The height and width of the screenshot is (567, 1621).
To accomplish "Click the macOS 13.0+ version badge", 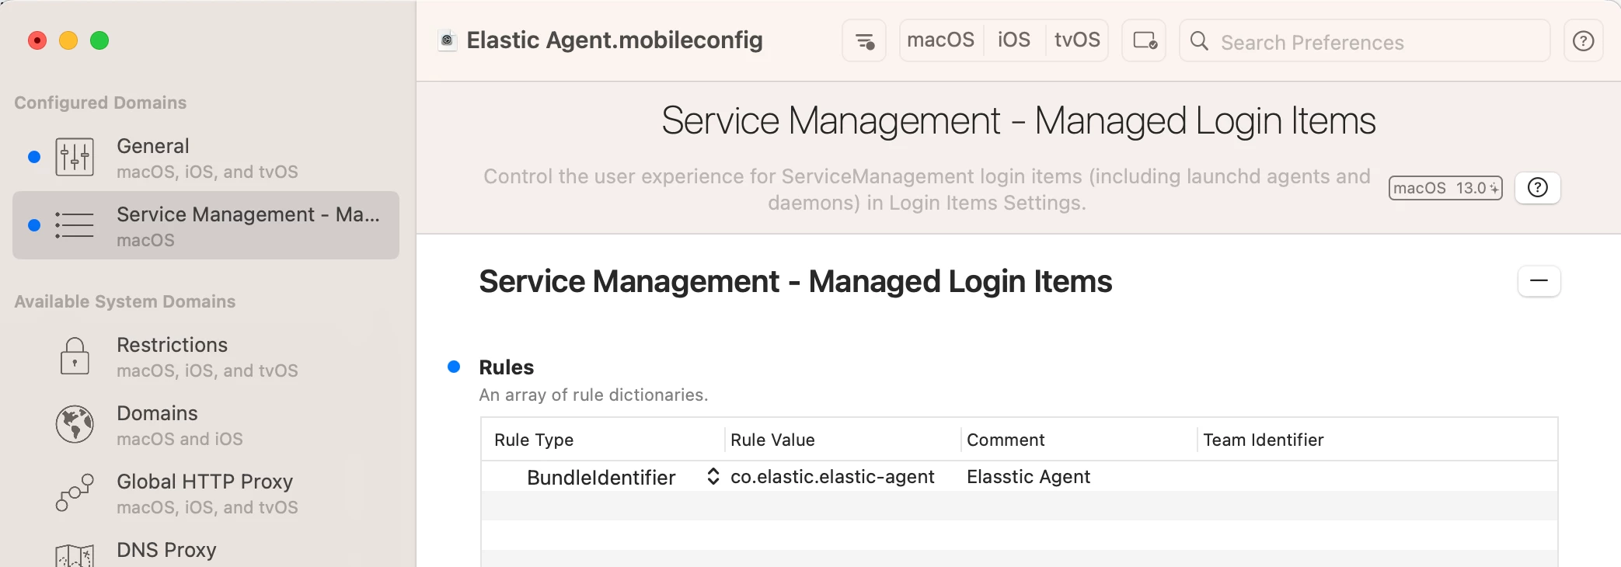I will 1445,188.
